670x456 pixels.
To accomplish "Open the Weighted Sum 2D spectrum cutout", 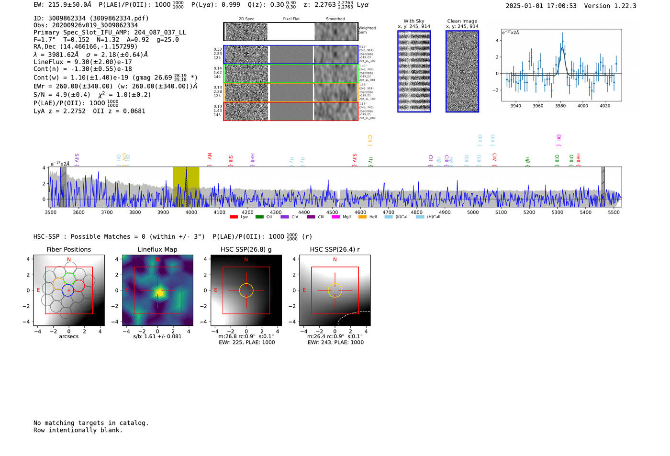I will [x=290, y=32].
